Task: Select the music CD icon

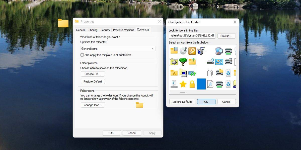Action: tap(183, 51)
